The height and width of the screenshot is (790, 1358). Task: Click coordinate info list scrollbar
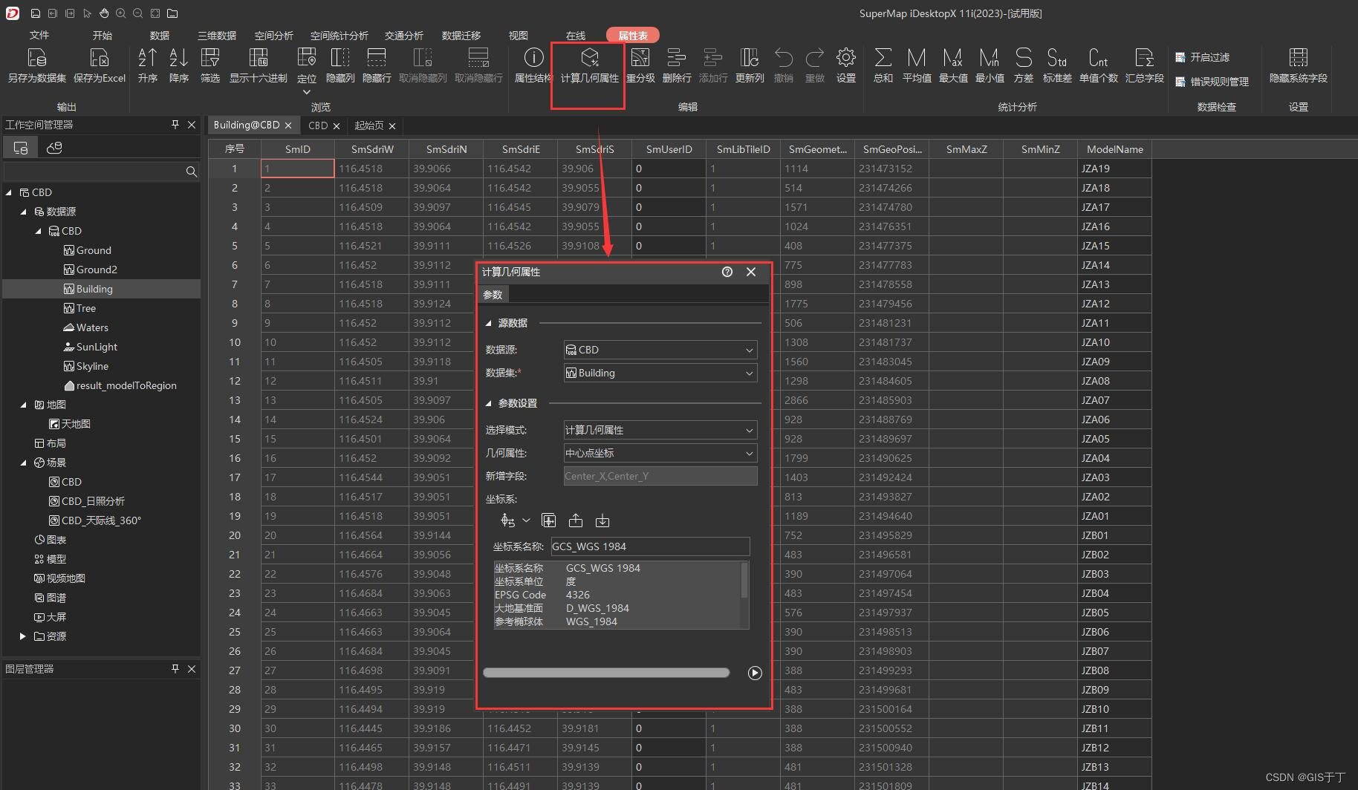[744, 581]
